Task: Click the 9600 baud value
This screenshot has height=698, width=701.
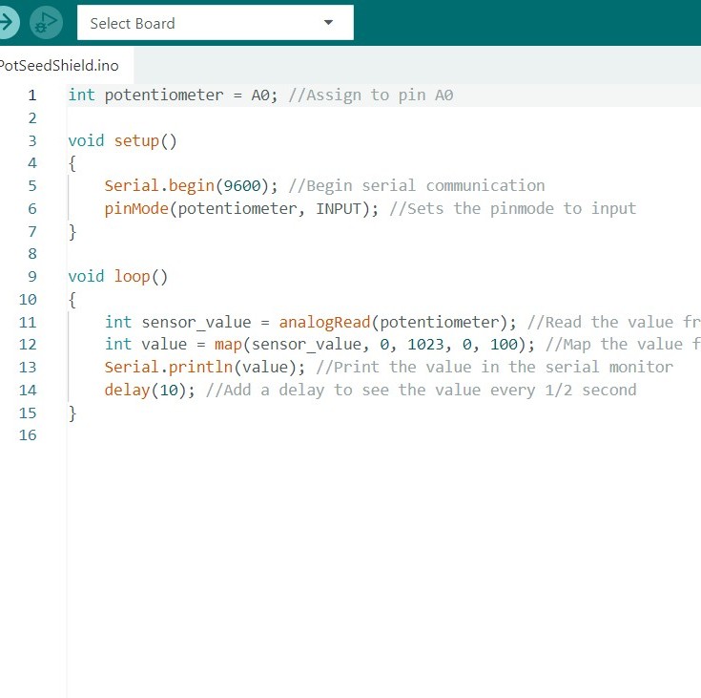Action: click(242, 186)
